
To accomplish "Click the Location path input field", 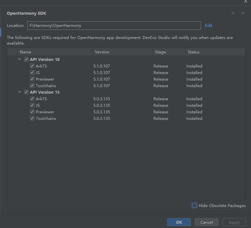I will (114, 26).
